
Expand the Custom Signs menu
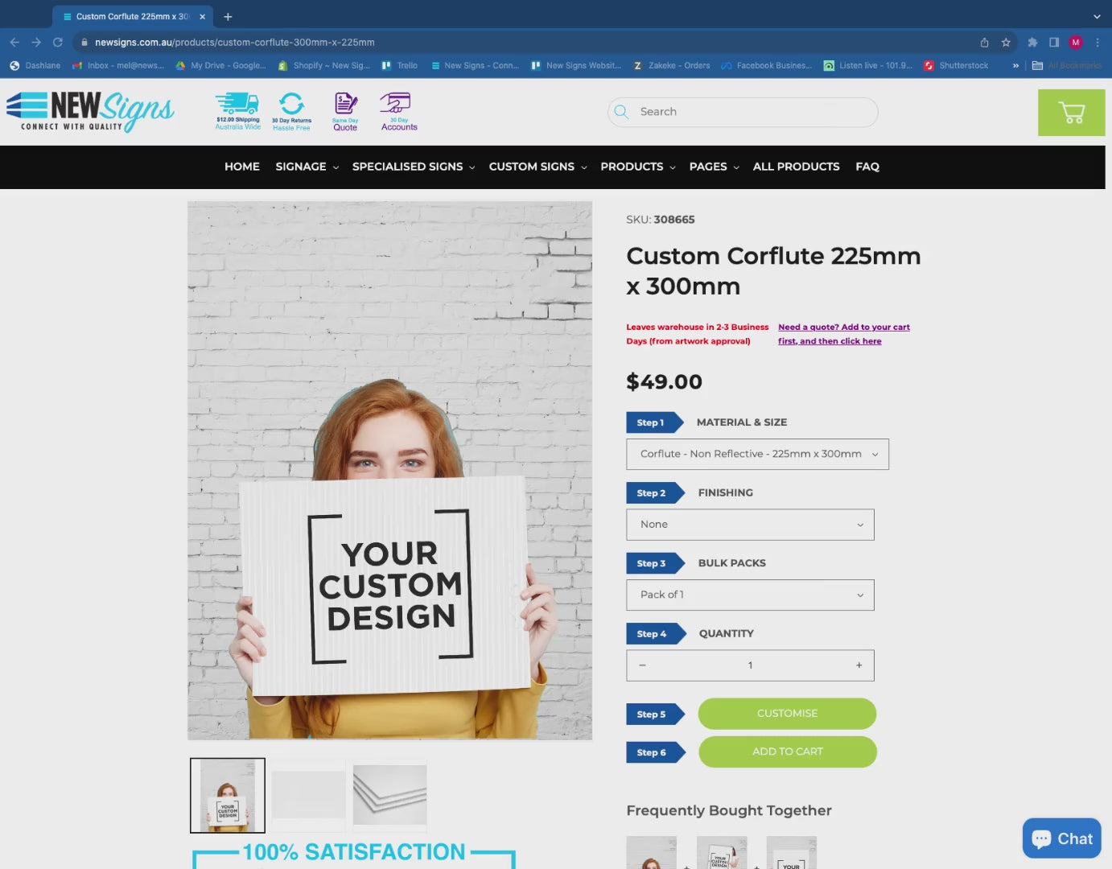537,167
